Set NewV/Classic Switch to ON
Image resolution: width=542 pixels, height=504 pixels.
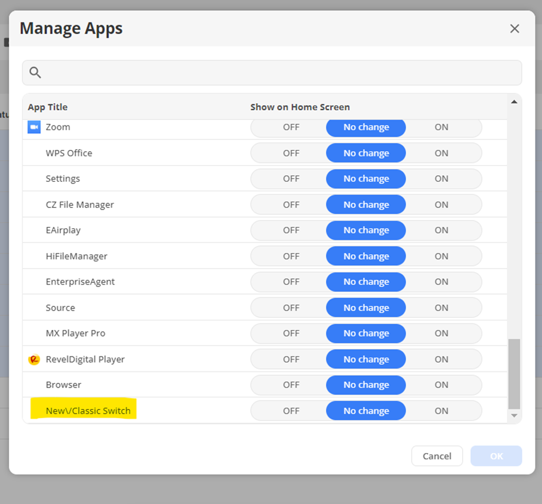[x=442, y=411]
